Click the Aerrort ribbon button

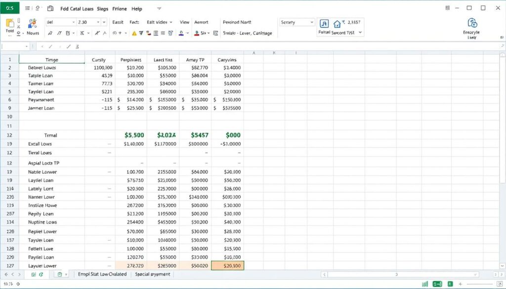(x=202, y=22)
